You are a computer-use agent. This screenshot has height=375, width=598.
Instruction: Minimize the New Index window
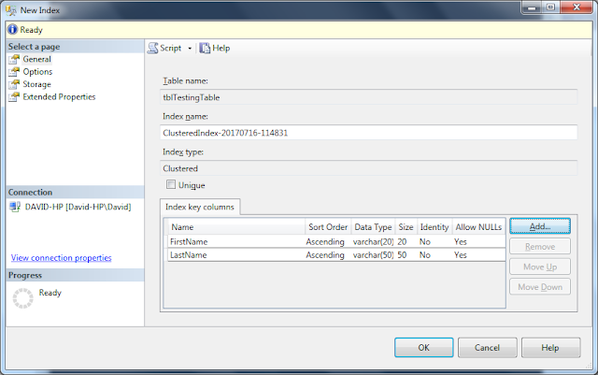[x=532, y=7]
